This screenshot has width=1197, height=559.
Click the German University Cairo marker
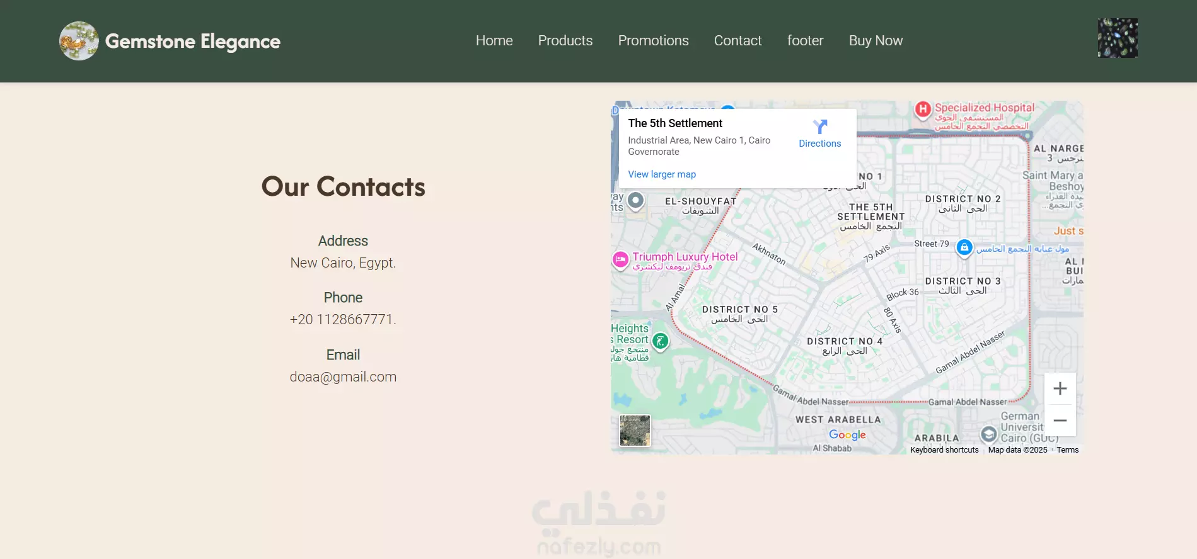tap(988, 434)
